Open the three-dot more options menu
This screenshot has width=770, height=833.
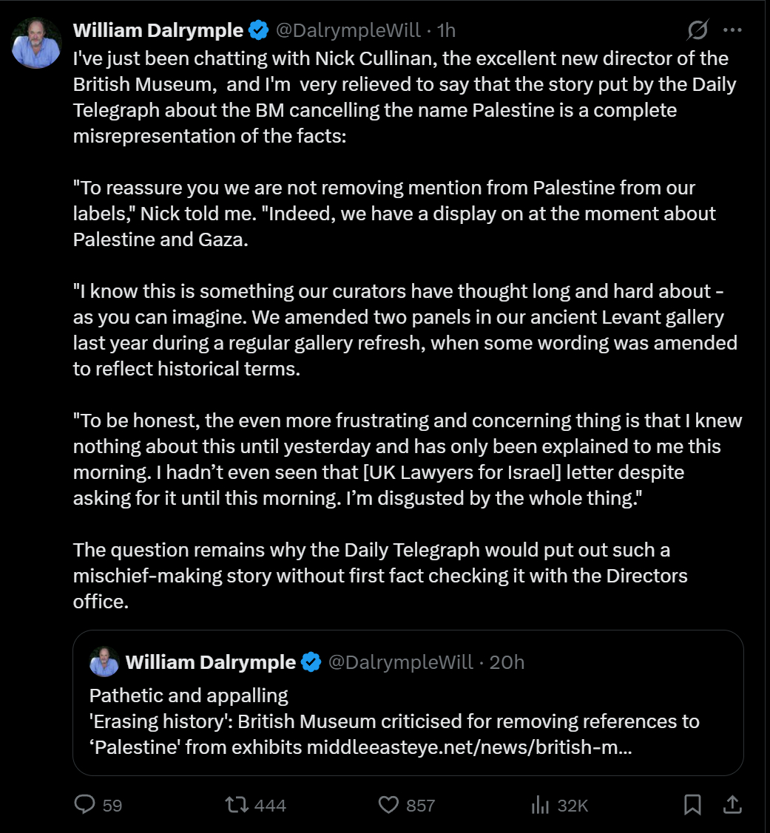732,30
